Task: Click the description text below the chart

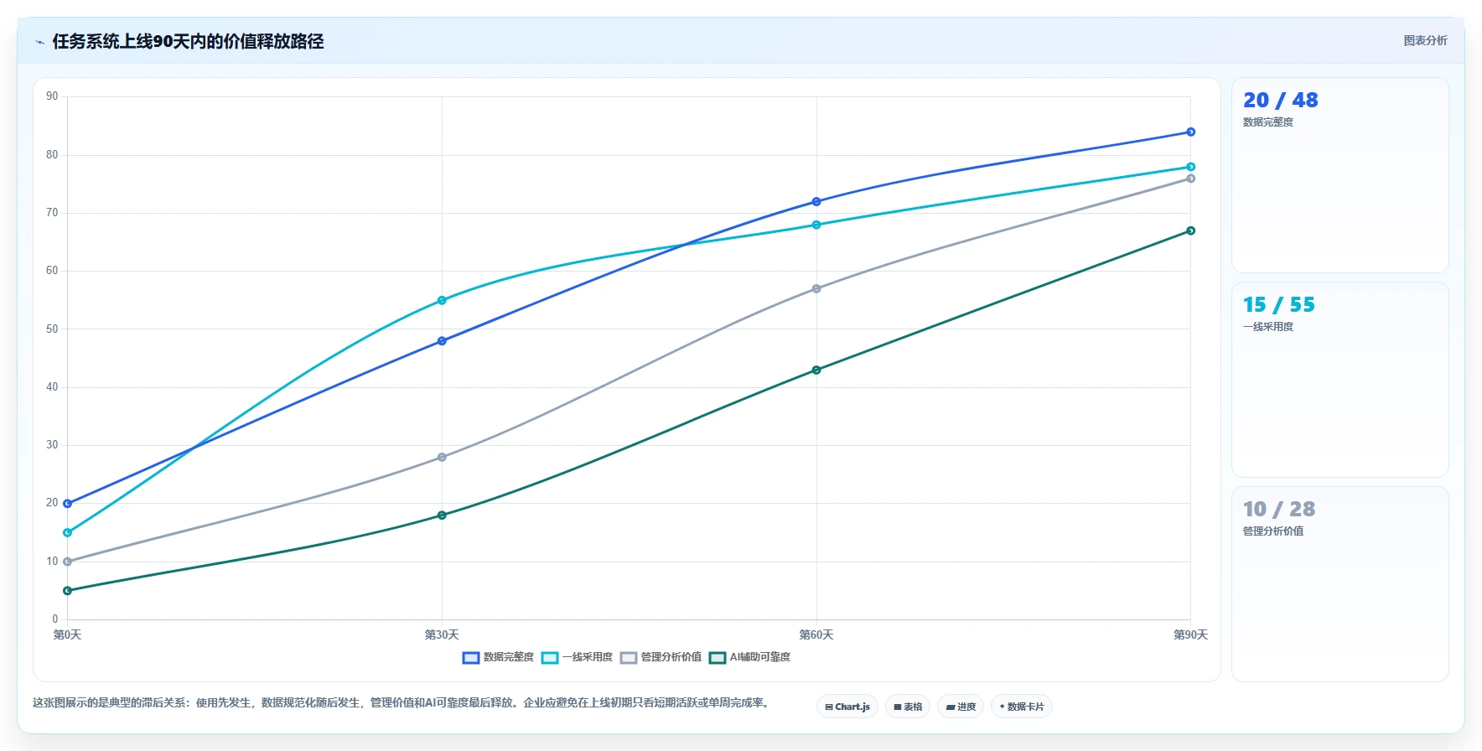Action: 402,702
